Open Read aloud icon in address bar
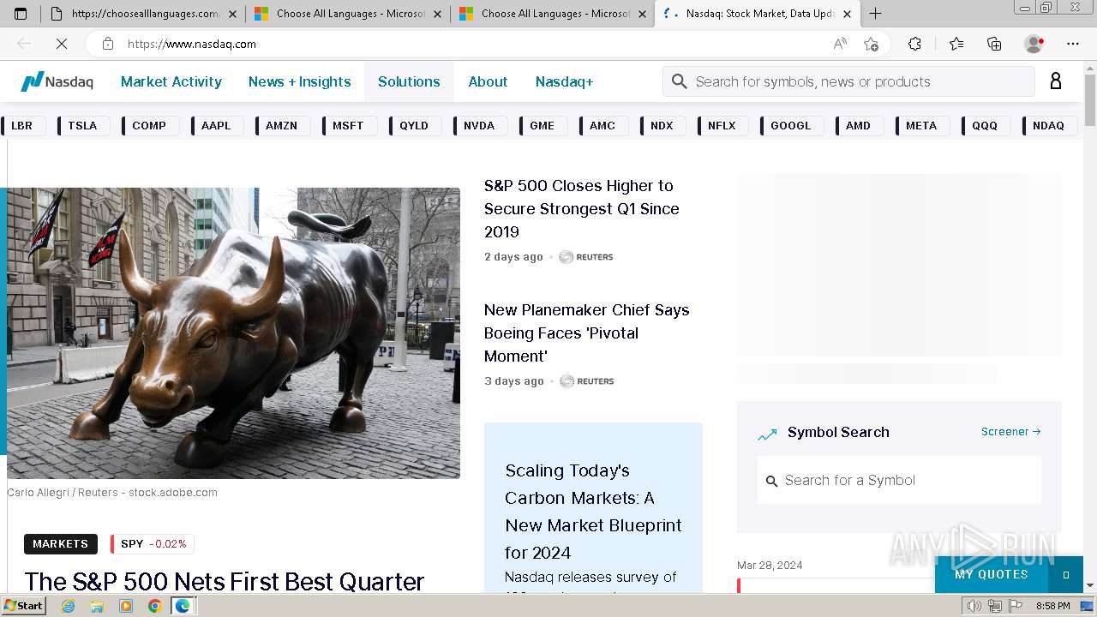Viewport: 1097px width, 617px height. coord(840,44)
